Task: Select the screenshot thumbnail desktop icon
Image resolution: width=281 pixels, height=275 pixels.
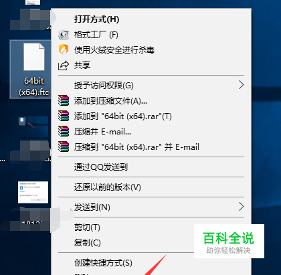Action: click(33, 192)
